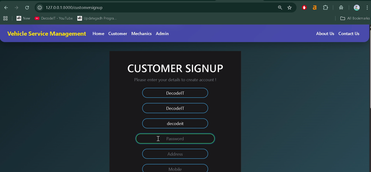This screenshot has height=172, width=371.
Task: Open the DecodeIT - YouTube bookmark
Action: pos(54,18)
